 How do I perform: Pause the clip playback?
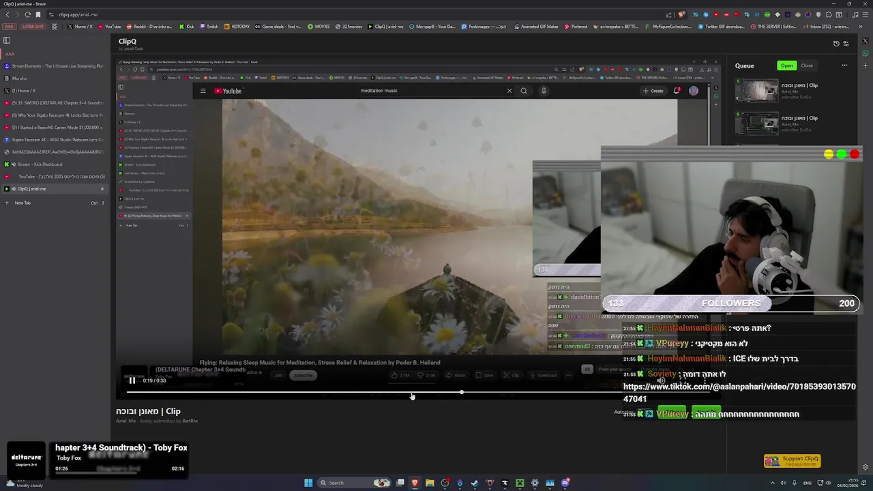click(x=132, y=381)
